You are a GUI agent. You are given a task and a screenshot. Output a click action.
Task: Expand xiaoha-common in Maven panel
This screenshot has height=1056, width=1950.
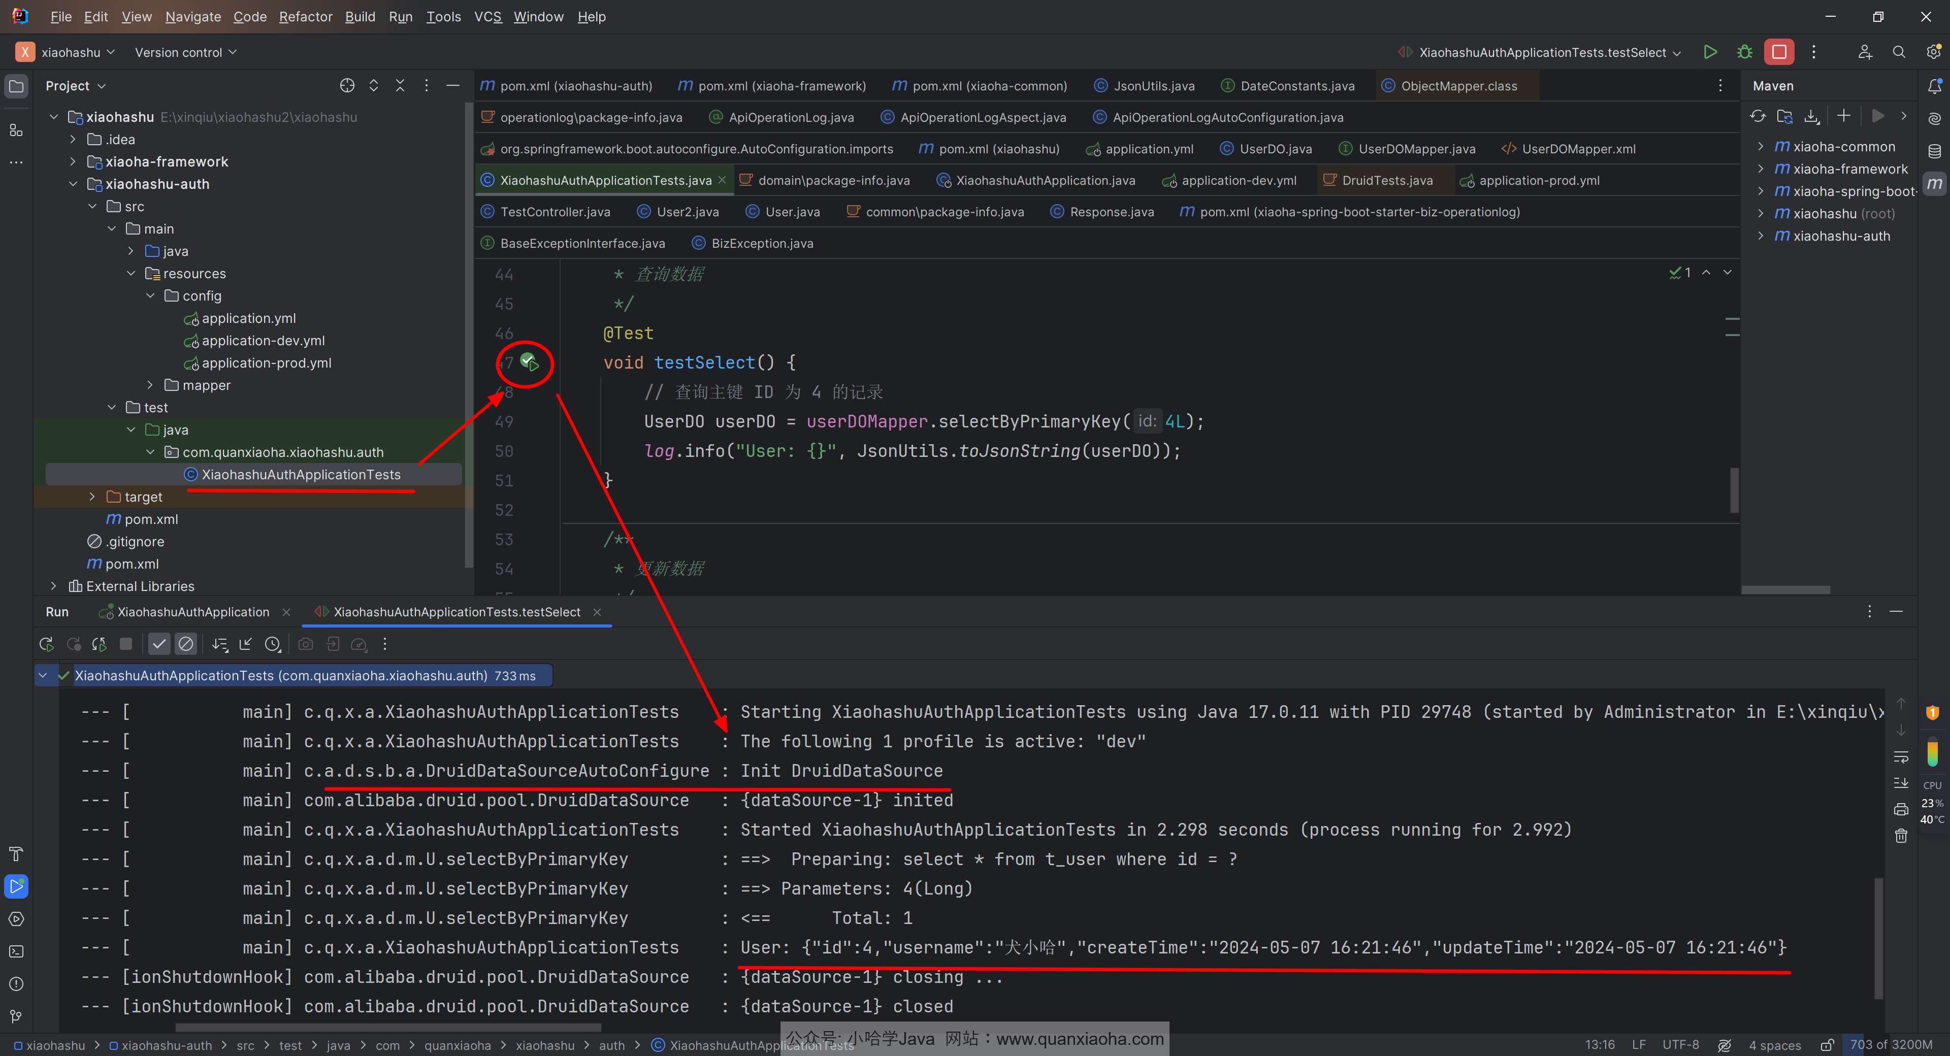(x=1761, y=147)
